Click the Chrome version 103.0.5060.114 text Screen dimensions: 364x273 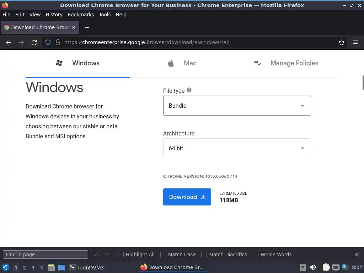tap(200, 176)
